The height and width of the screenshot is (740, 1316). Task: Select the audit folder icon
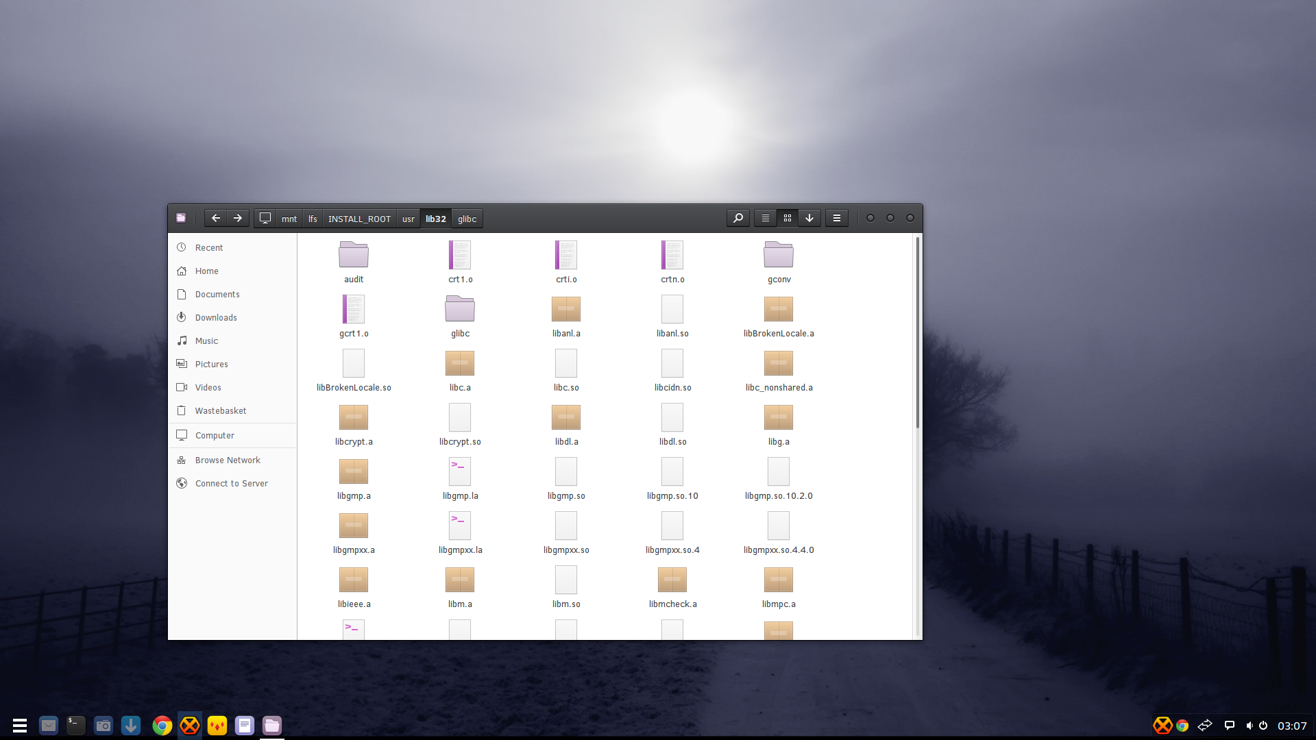[354, 255]
